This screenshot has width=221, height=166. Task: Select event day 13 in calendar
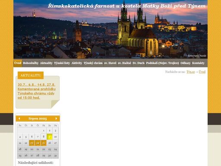(32, 143)
